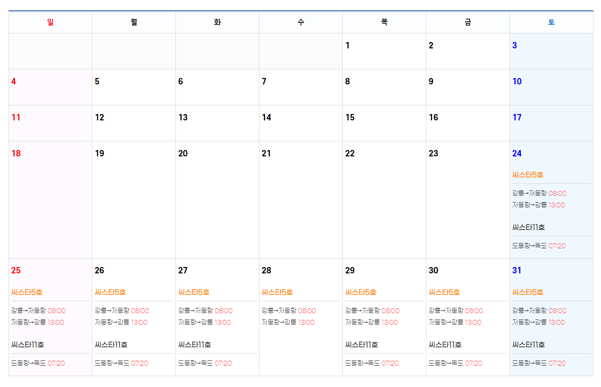
Task: Choose 강릉→저동항 08:00 on the 26th
Action: coord(122,310)
